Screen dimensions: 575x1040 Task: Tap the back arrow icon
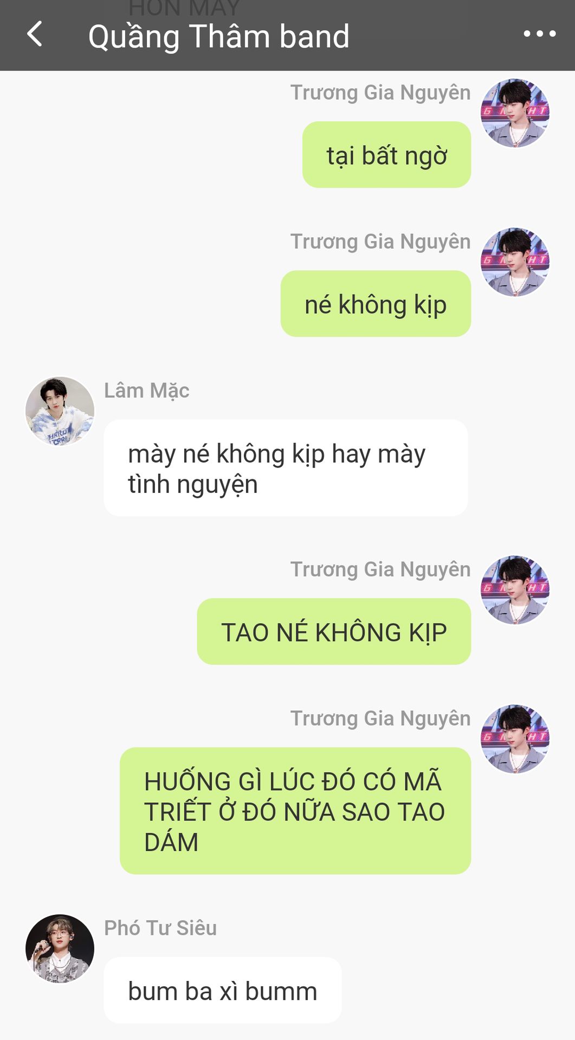coord(35,34)
